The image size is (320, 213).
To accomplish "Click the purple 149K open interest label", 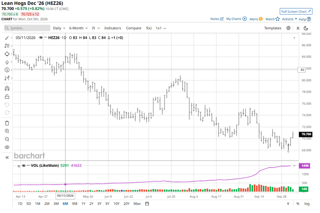I will tap(305, 165).
